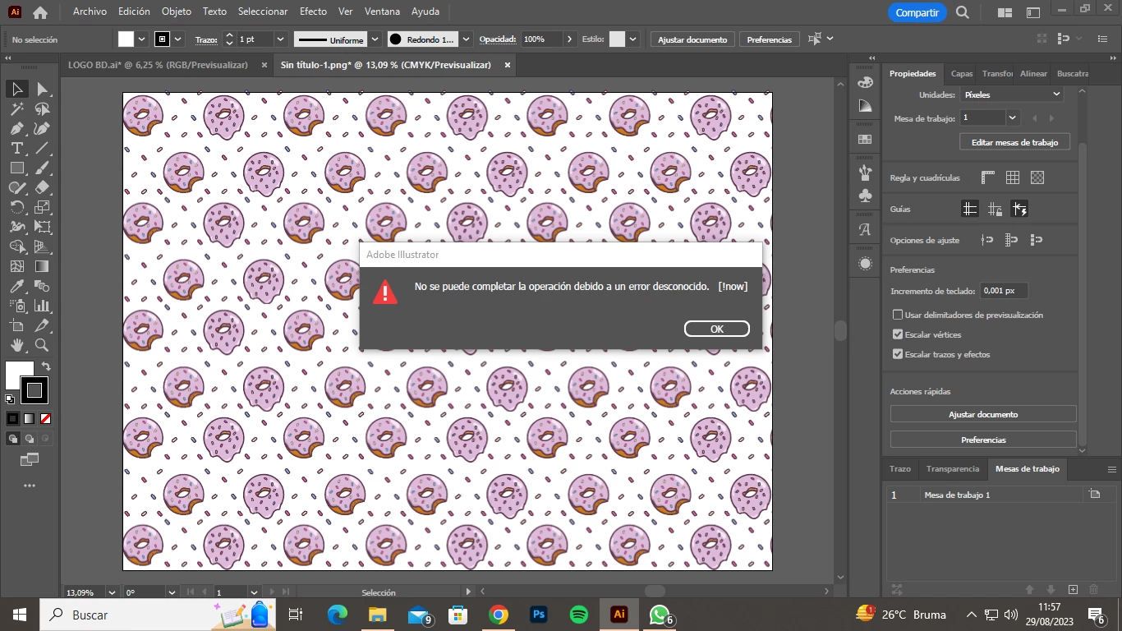
Task: Select the Type tool
Action: click(17, 148)
